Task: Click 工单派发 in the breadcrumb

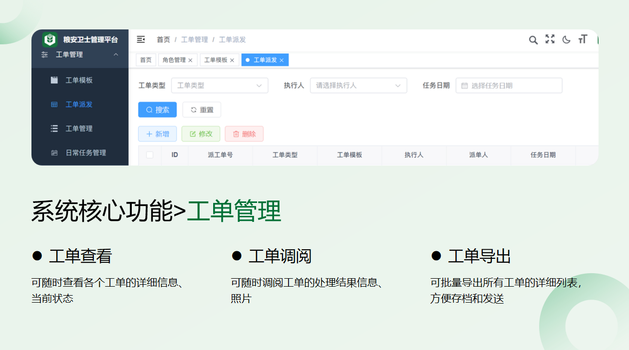Action: pyautogui.click(x=232, y=39)
